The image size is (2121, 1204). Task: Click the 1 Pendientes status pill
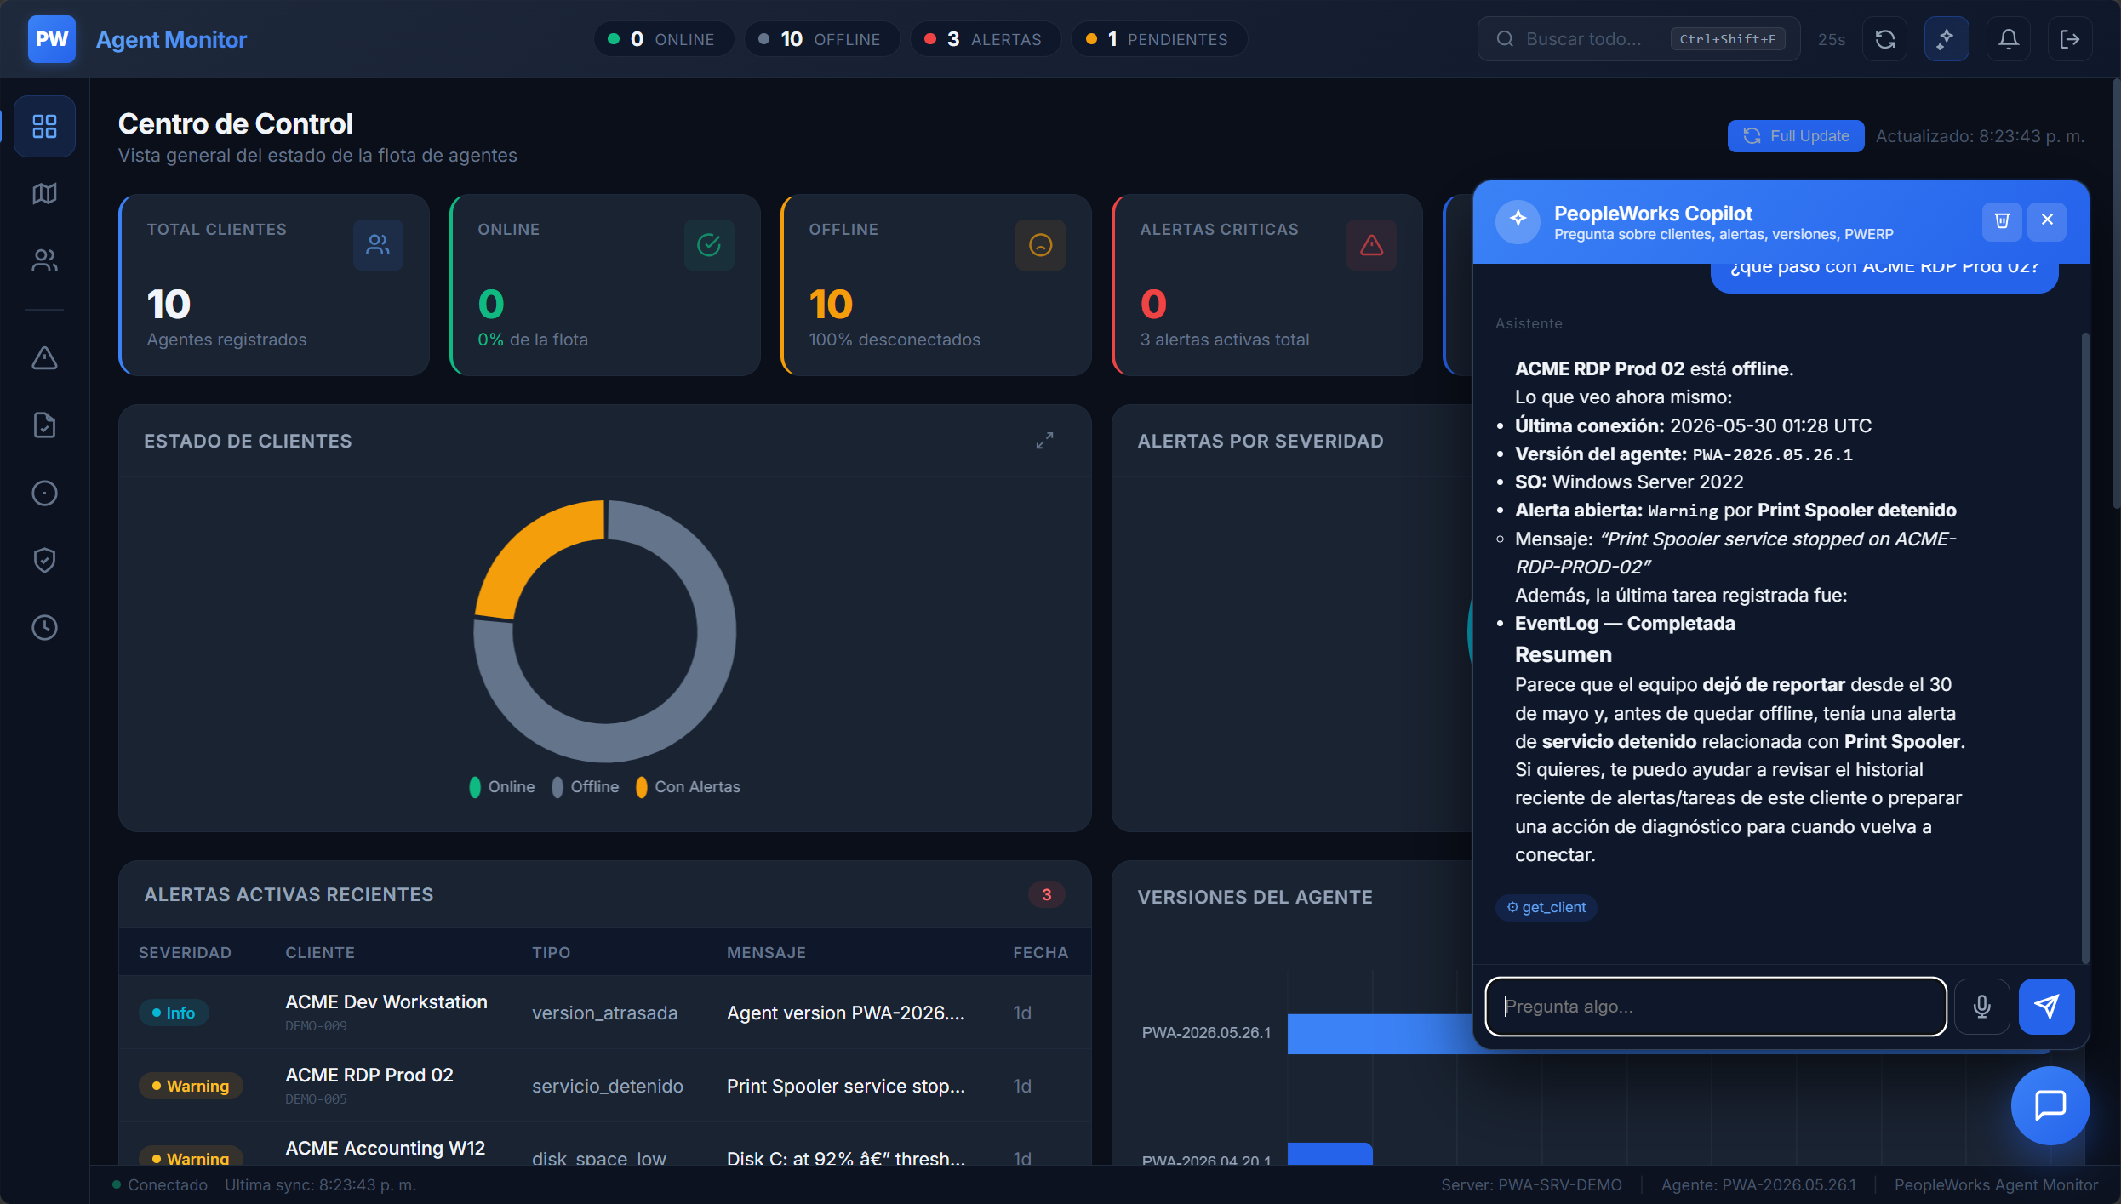point(1159,39)
